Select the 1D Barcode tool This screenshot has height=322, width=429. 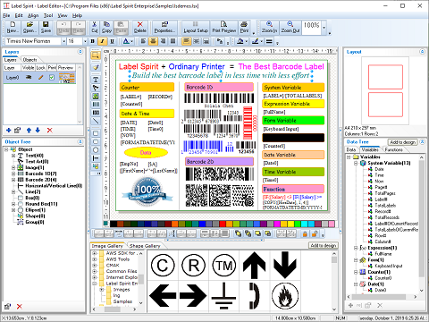[x=96, y=105]
